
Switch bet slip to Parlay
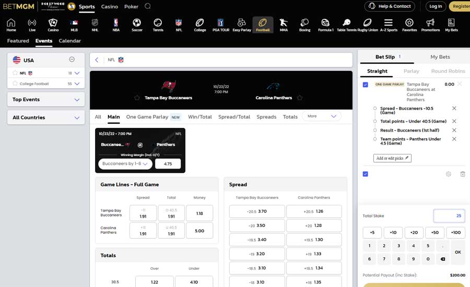tap(412, 71)
